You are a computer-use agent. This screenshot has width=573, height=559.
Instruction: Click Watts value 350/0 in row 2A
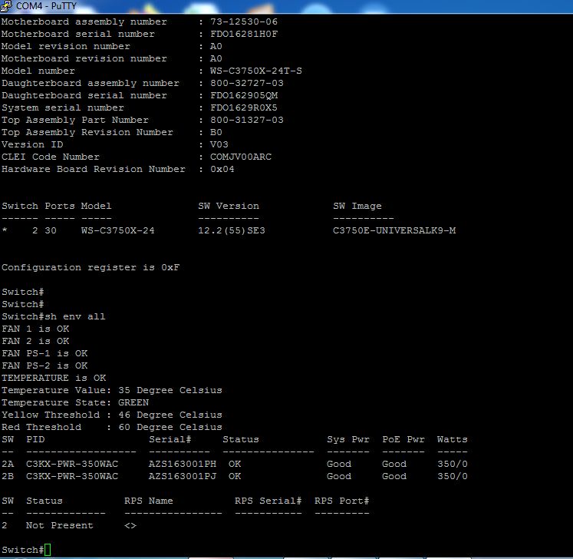point(453,464)
